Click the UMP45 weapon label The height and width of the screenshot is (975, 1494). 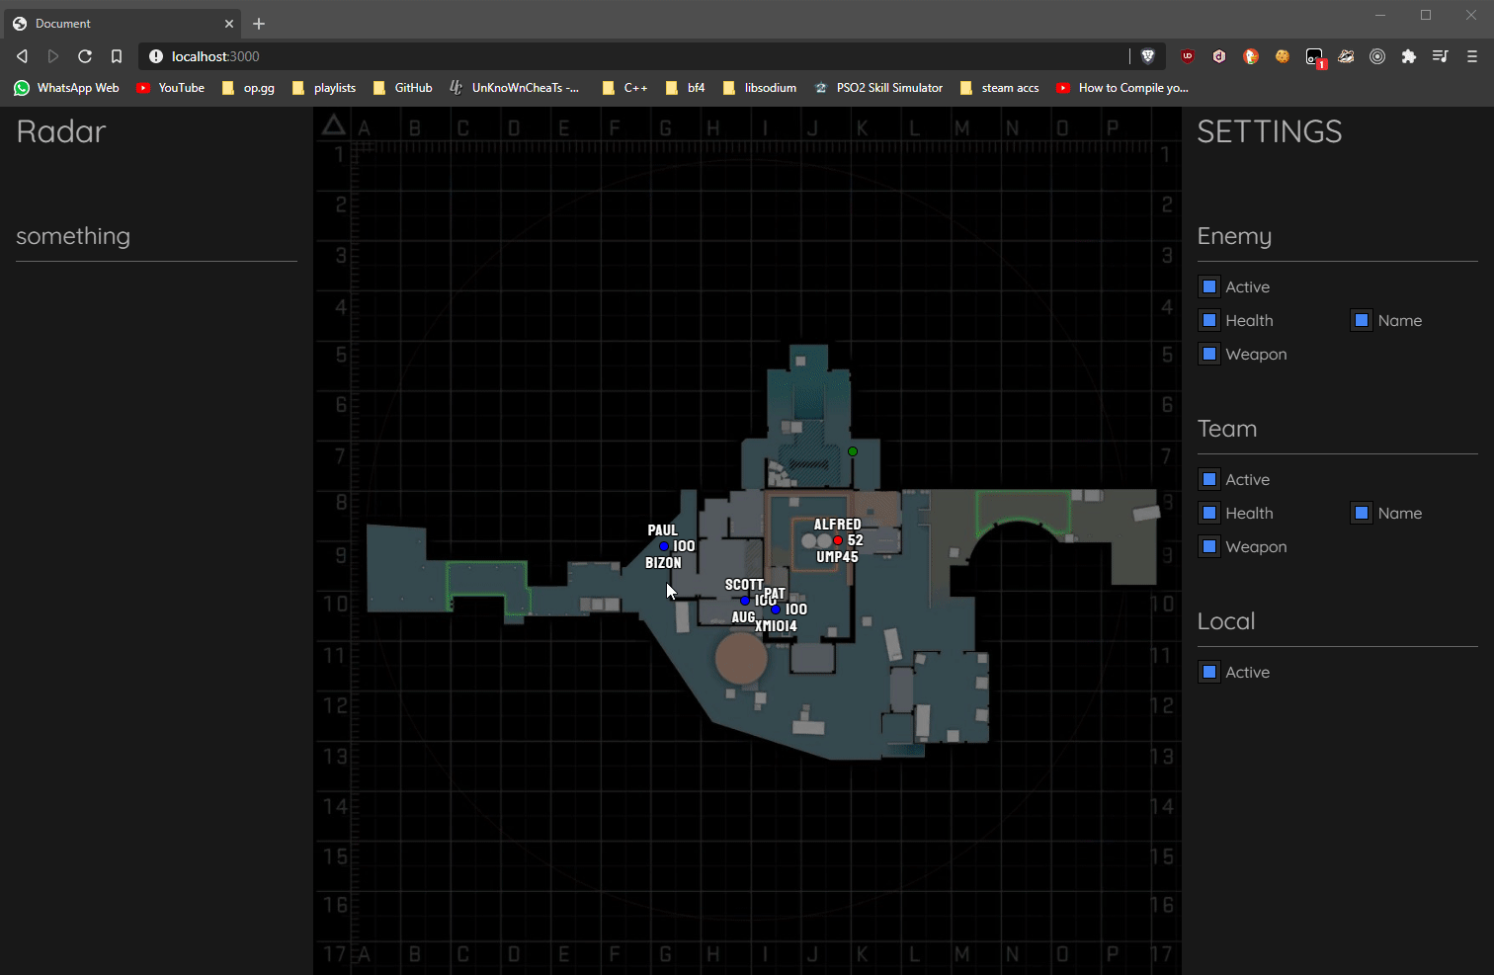837,557
